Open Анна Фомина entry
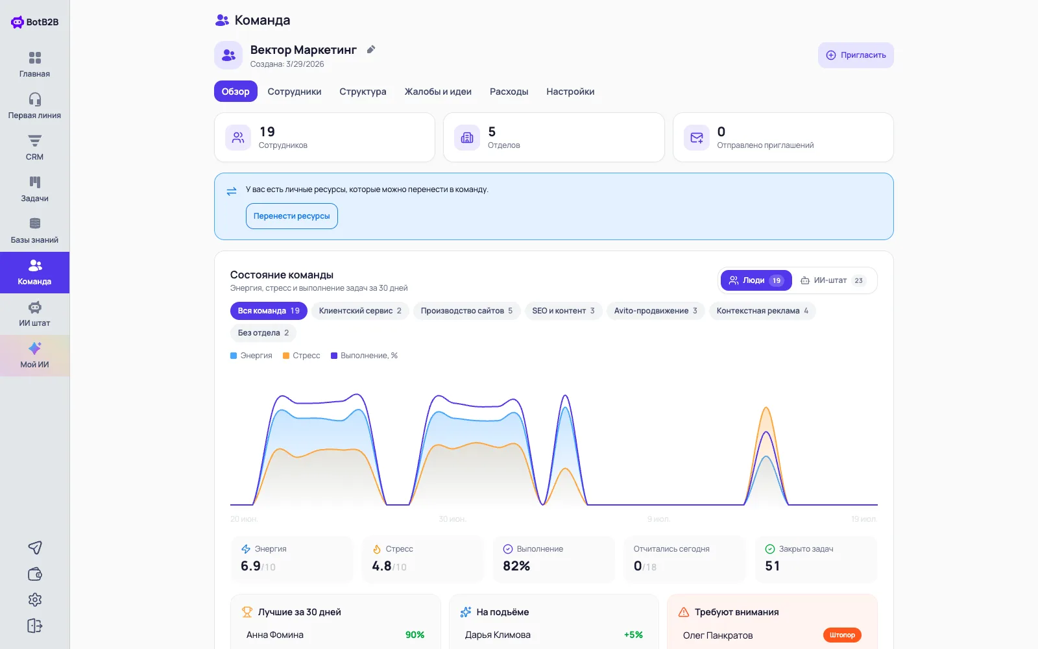The image size is (1038, 649). (x=275, y=635)
